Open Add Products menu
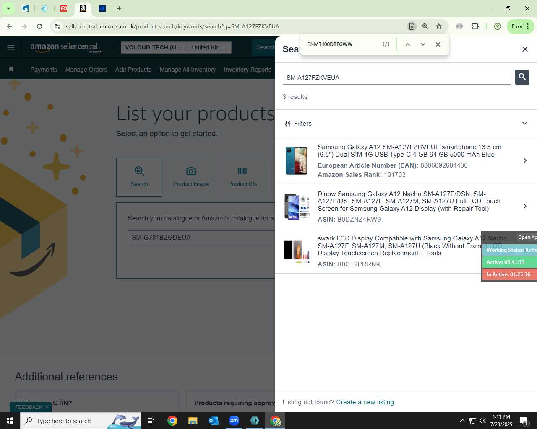 coord(133,70)
